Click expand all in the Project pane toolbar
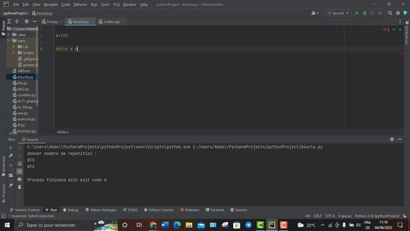Image resolution: width=410 pixels, height=231 pixels. click(9, 21)
